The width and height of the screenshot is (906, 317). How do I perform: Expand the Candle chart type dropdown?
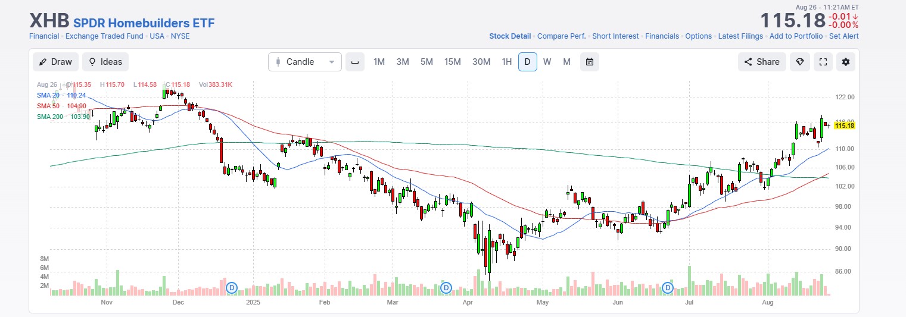(x=305, y=62)
